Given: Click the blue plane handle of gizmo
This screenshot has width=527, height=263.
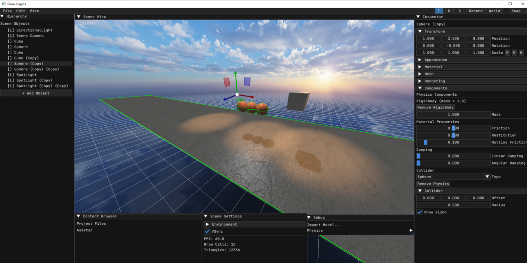Looking at the screenshot, I should 247,81.
